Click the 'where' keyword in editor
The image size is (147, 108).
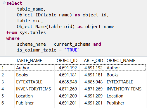tap(13, 38)
